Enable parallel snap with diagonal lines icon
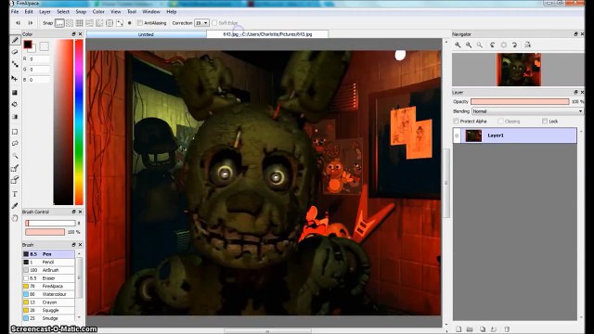Screen dimensions: 594x334 point(70,23)
